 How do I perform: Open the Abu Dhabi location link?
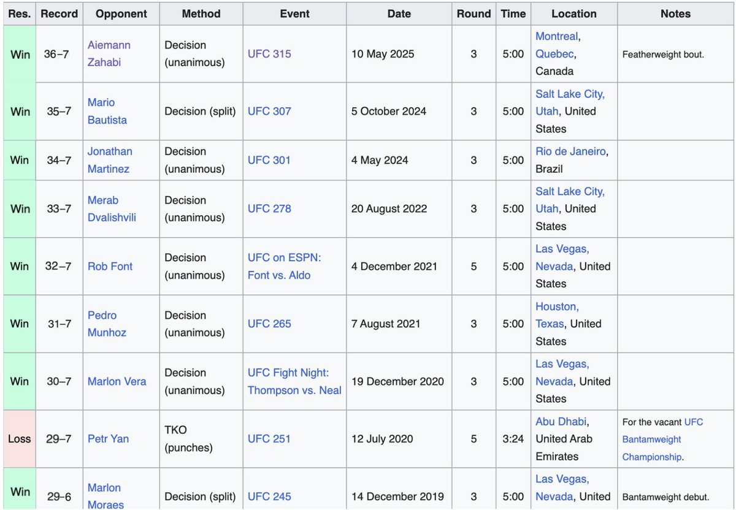tap(561, 422)
